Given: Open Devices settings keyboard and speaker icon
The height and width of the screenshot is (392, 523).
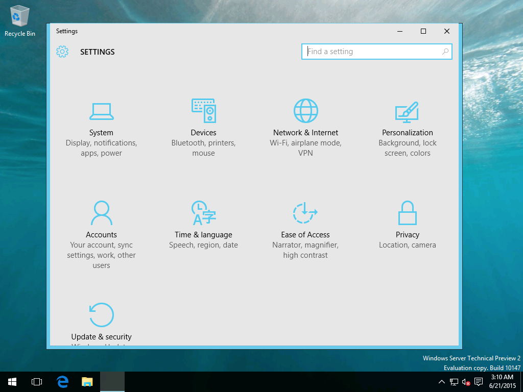Looking at the screenshot, I should click(x=203, y=111).
